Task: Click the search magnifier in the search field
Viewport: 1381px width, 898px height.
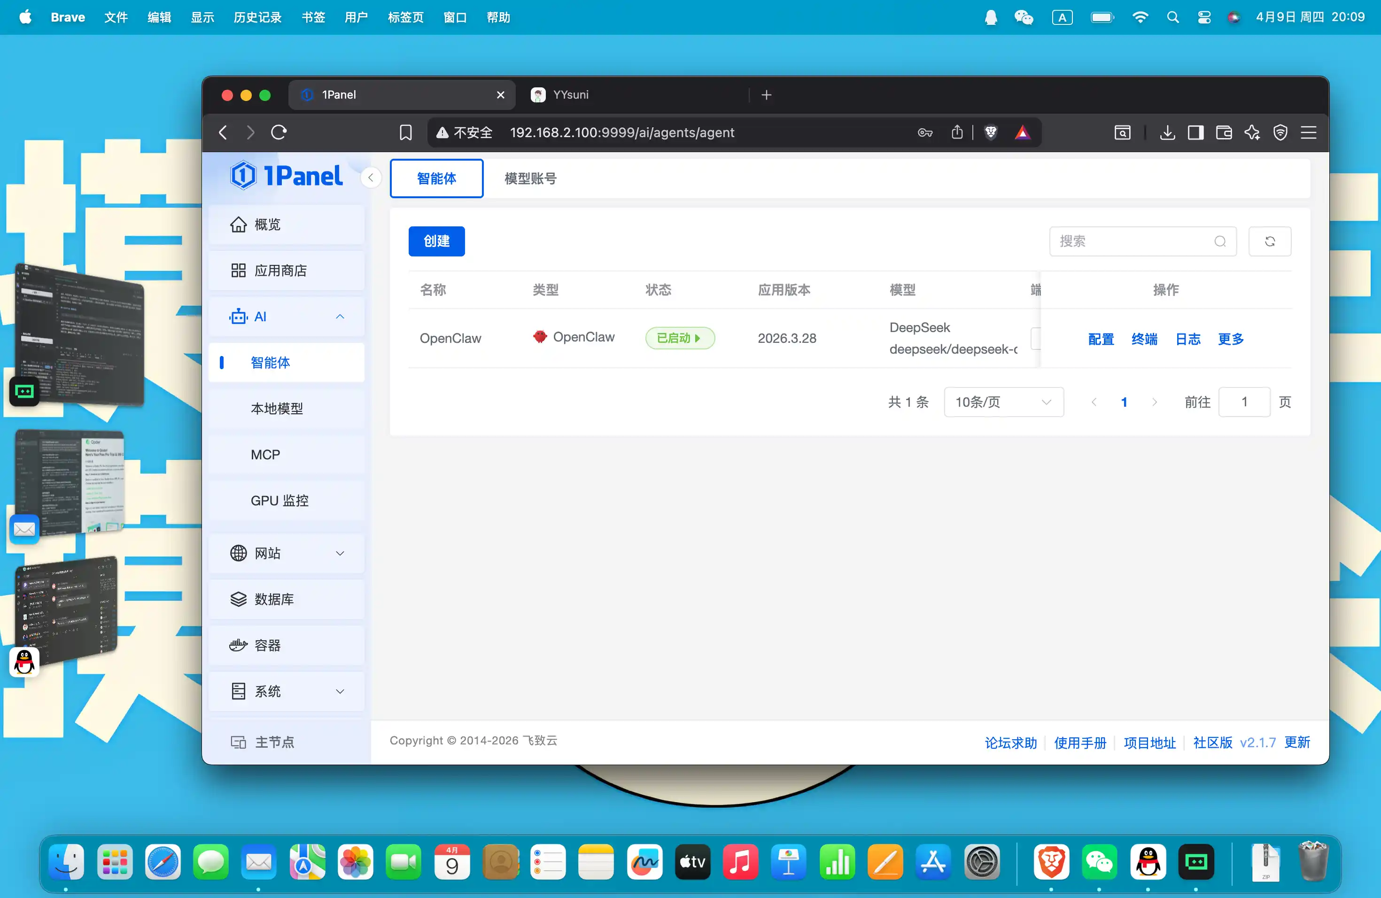Action: [1220, 241]
